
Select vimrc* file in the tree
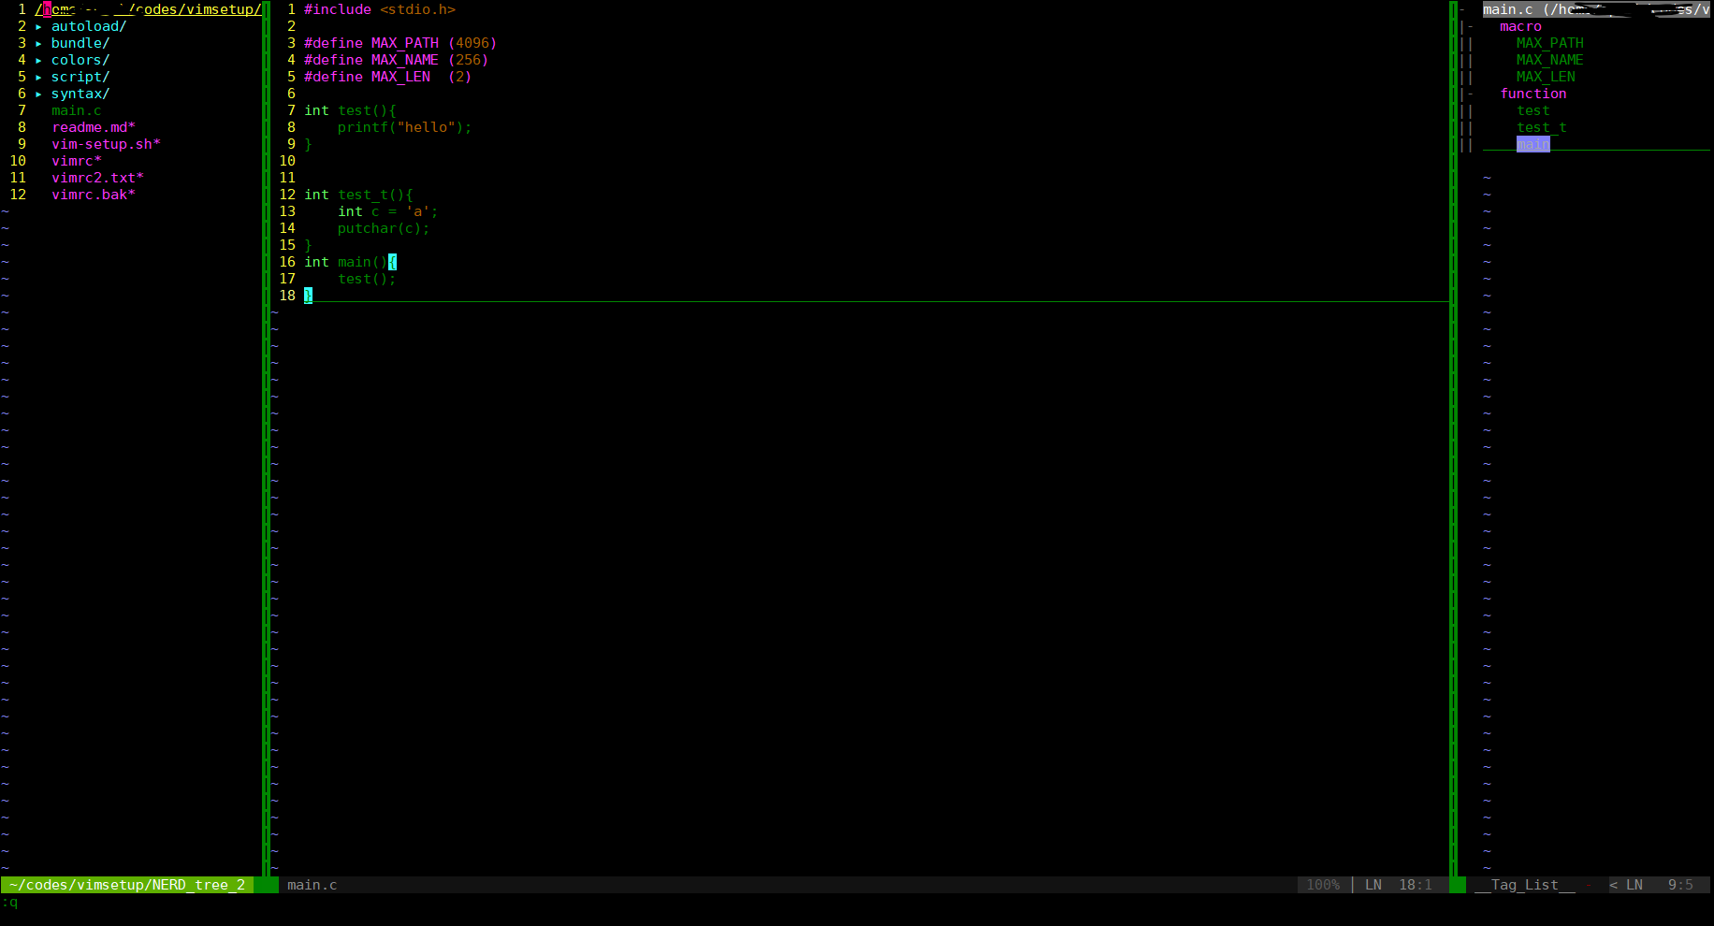(77, 161)
